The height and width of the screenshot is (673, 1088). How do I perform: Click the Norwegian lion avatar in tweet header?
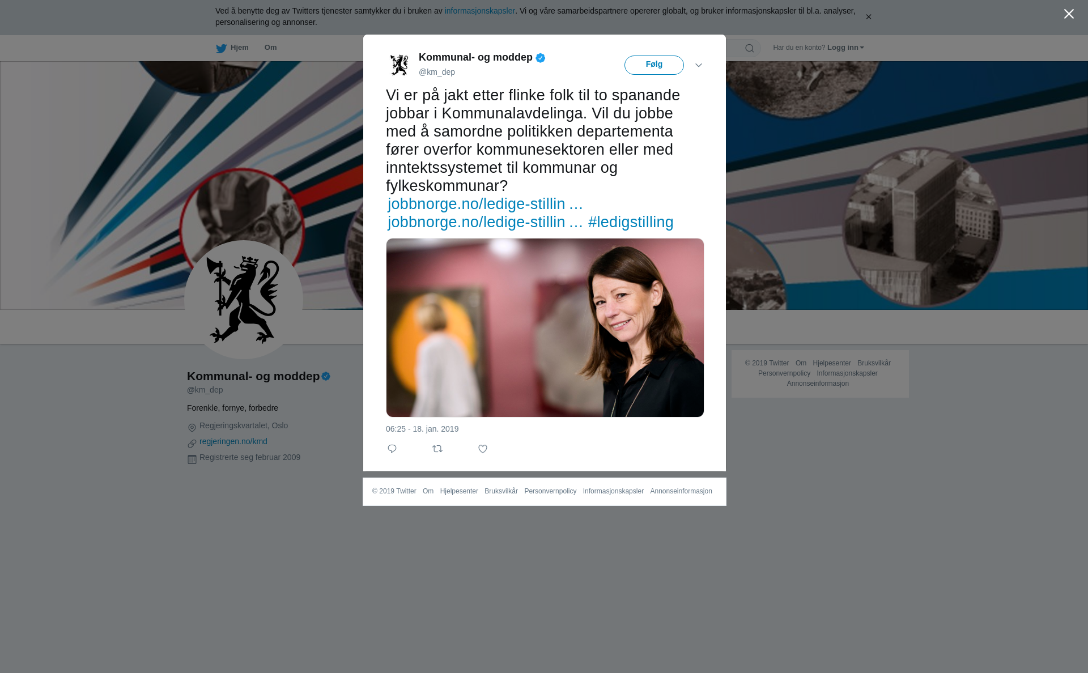pyautogui.click(x=399, y=65)
